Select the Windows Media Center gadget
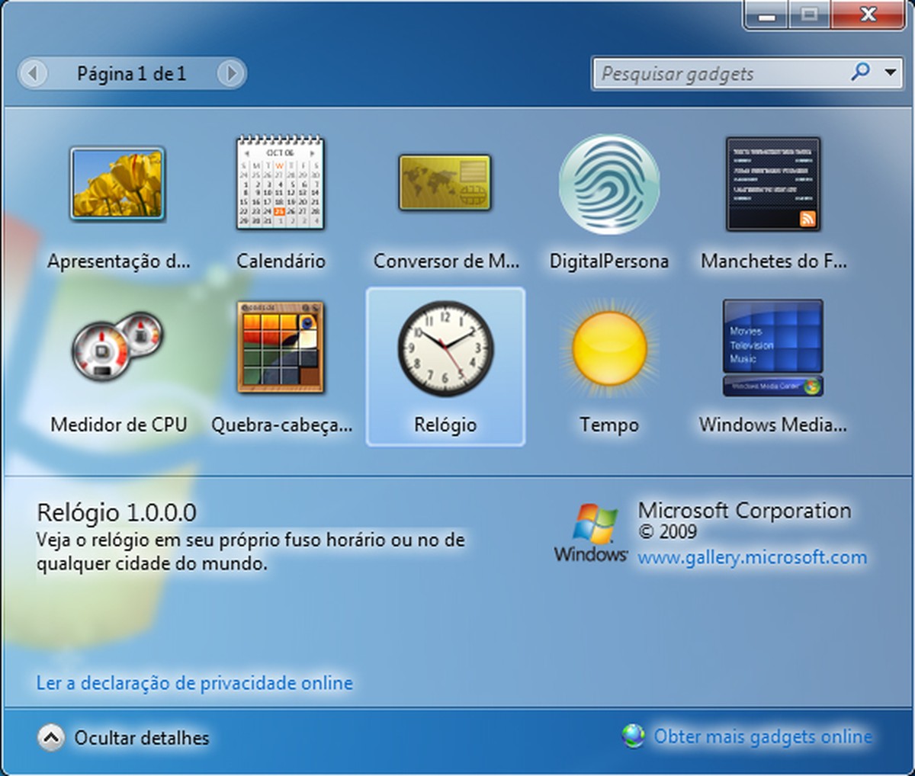The width and height of the screenshot is (915, 776). (x=773, y=348)
